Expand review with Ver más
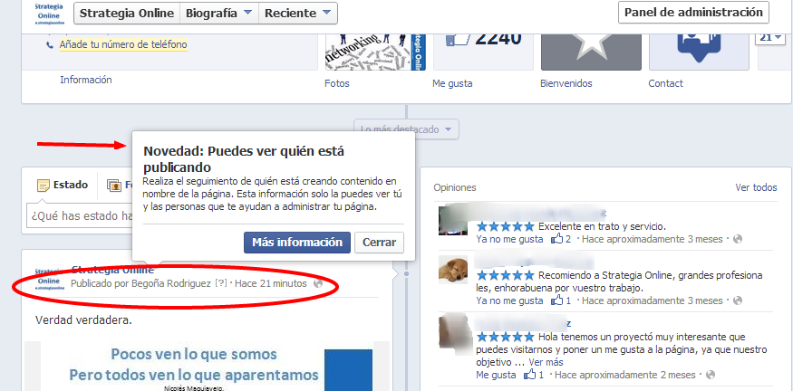Image resolution: width=793 pixels, height=391 pixels. [x=546, y=363]
